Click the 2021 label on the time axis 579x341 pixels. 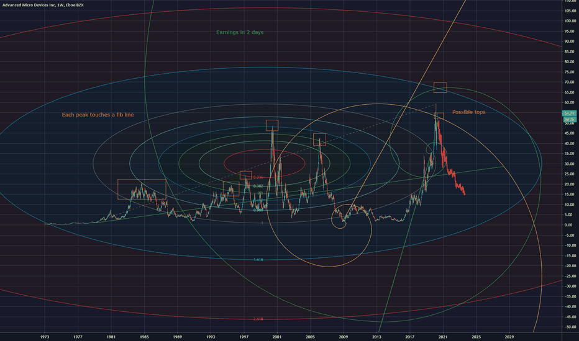443,337
